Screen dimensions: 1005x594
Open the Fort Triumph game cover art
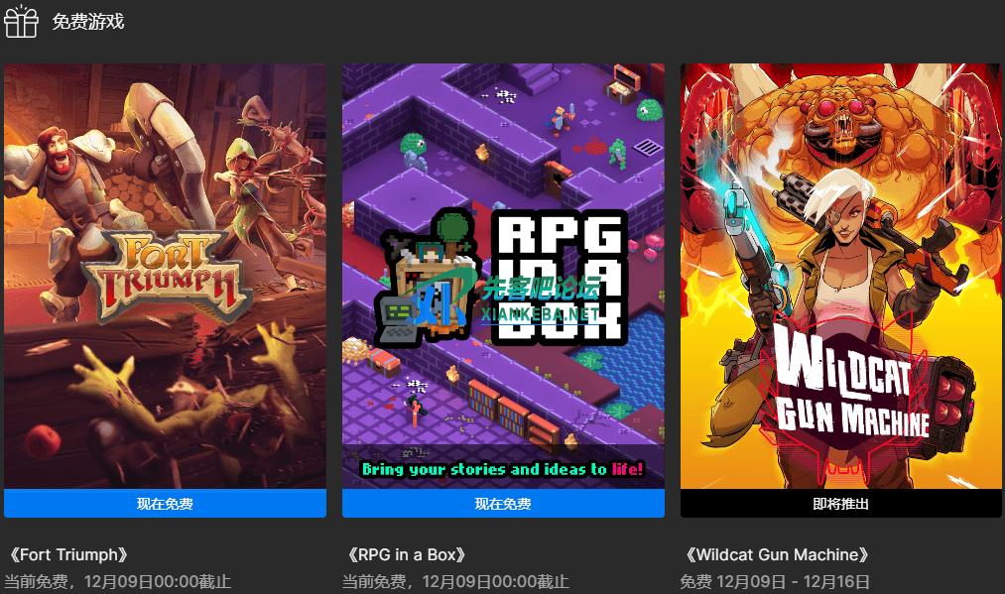click(x=165, y=276)
